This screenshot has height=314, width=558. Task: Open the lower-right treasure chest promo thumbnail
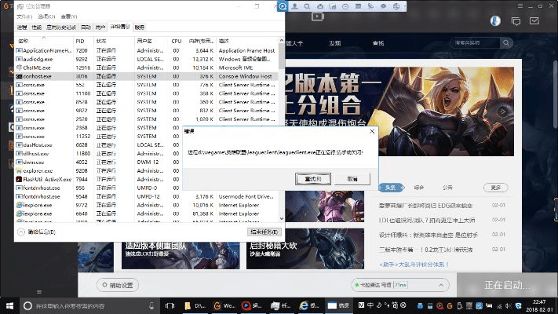click(x=305, y=249)
